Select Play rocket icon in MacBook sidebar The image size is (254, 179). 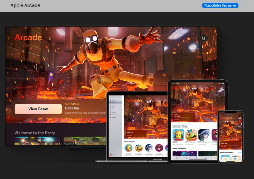(111, 110)
